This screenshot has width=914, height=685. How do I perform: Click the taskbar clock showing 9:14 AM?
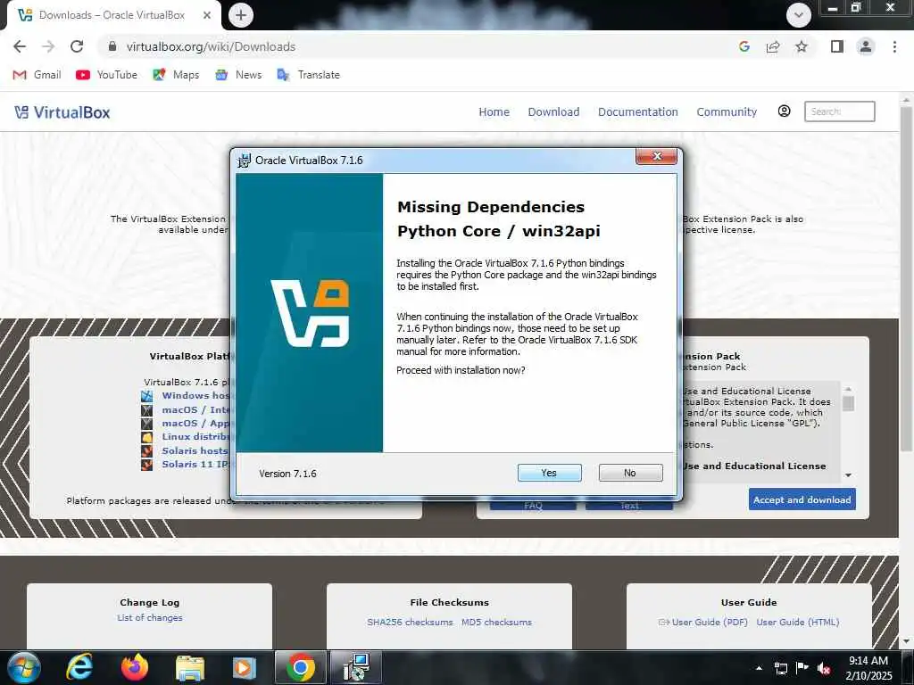click(868, 668)
